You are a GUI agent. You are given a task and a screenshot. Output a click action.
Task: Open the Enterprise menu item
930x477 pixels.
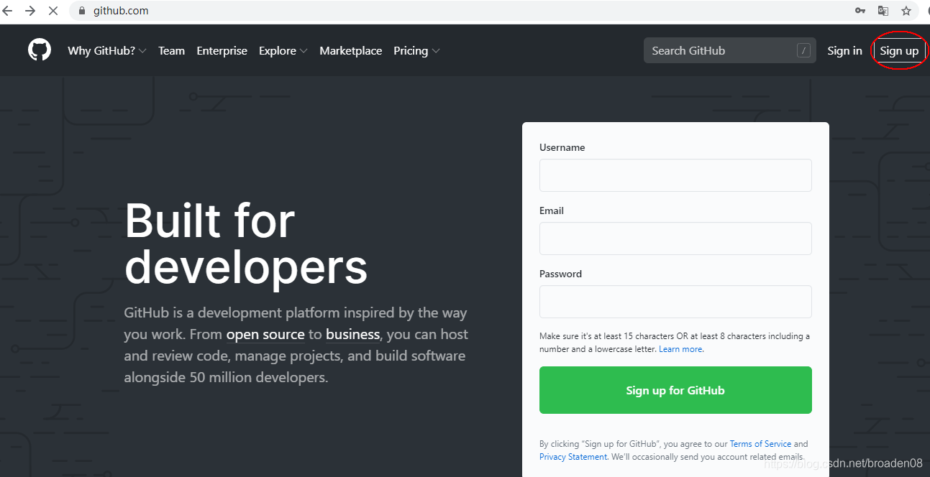coord(222,50)
